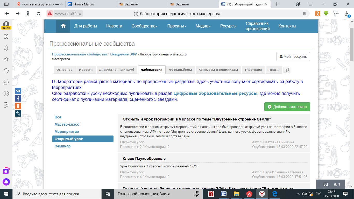
Task: Open the page notification bell showing 1
Action: point(337,184)
